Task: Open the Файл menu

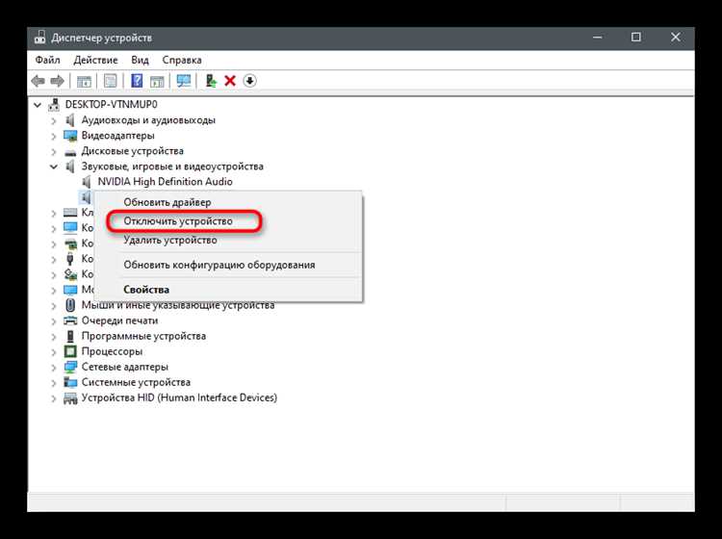Action: (x=47, y=60)
